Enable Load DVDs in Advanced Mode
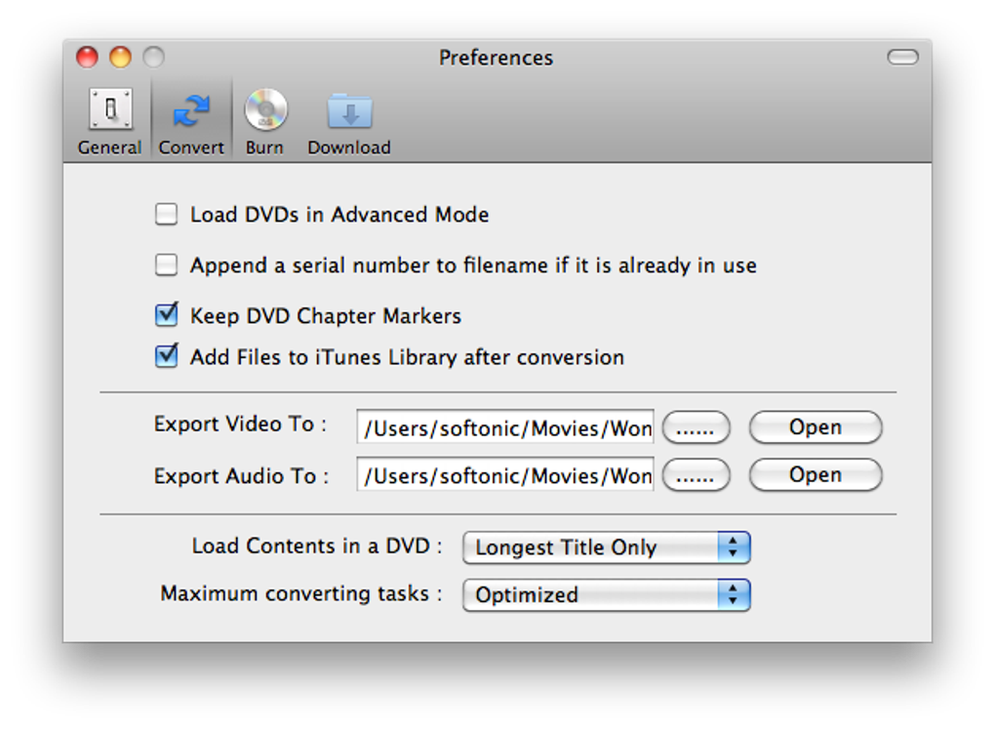This screenshot has height=729, width=995. click(167, 215)
